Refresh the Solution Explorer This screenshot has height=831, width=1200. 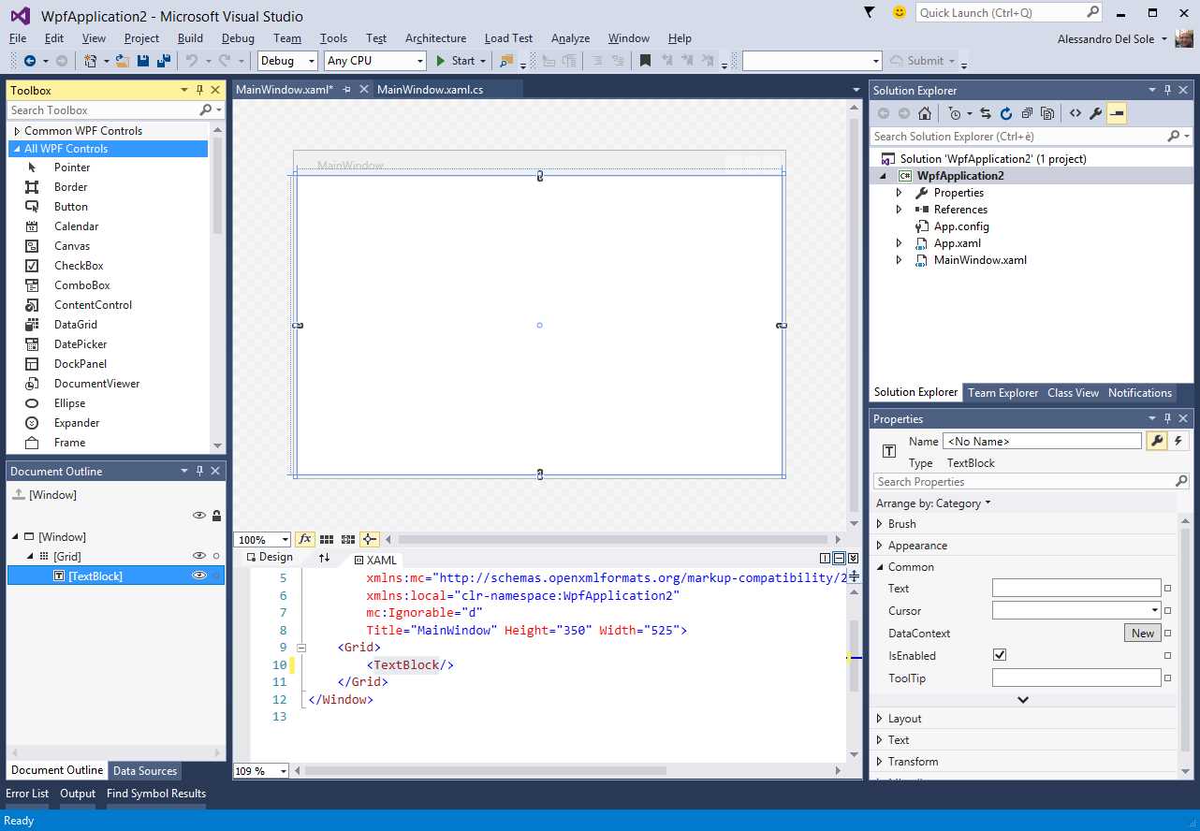click(1005, 112)
